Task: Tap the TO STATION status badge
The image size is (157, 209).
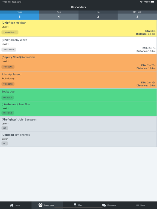Action: [x=9, y=50]
